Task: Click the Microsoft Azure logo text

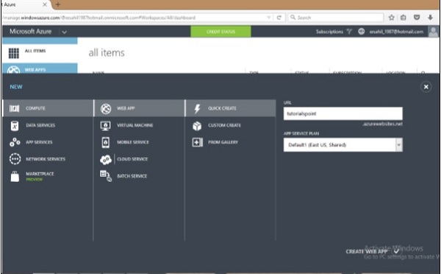Action: tap(30, 32)
